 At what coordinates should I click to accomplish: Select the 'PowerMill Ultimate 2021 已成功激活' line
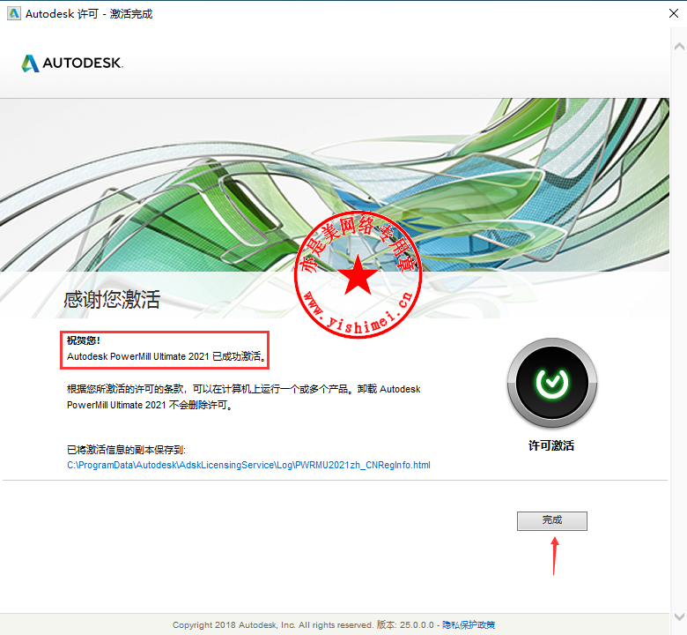(x=166, y=356)
